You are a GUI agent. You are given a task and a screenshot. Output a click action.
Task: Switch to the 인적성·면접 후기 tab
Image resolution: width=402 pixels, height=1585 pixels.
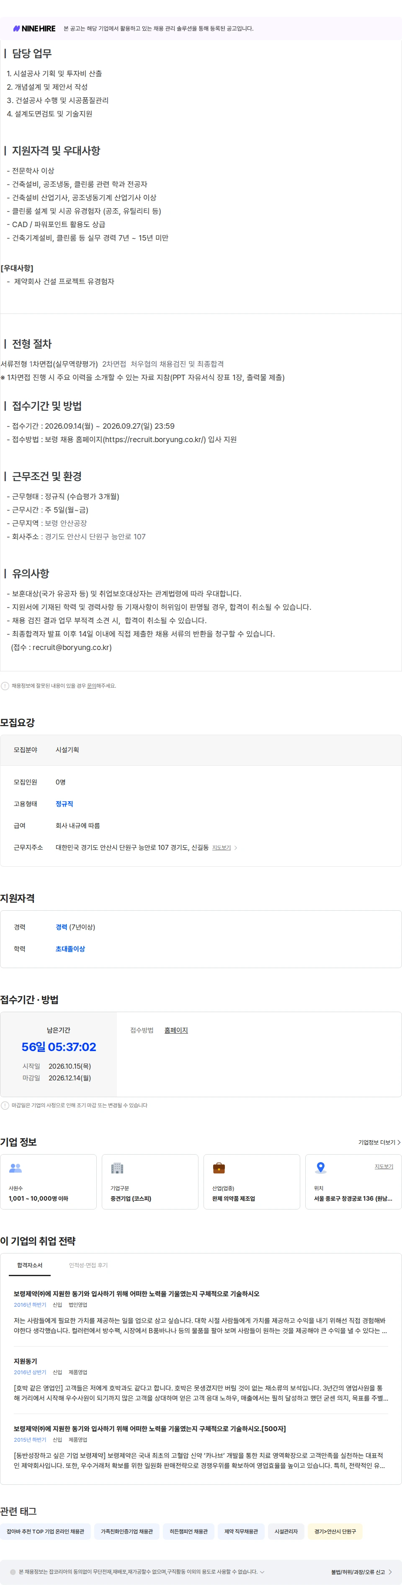(88, 1265)
